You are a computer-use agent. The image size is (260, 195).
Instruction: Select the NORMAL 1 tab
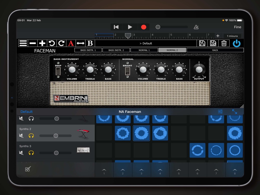pyautogui.click(x=144, y=50)
